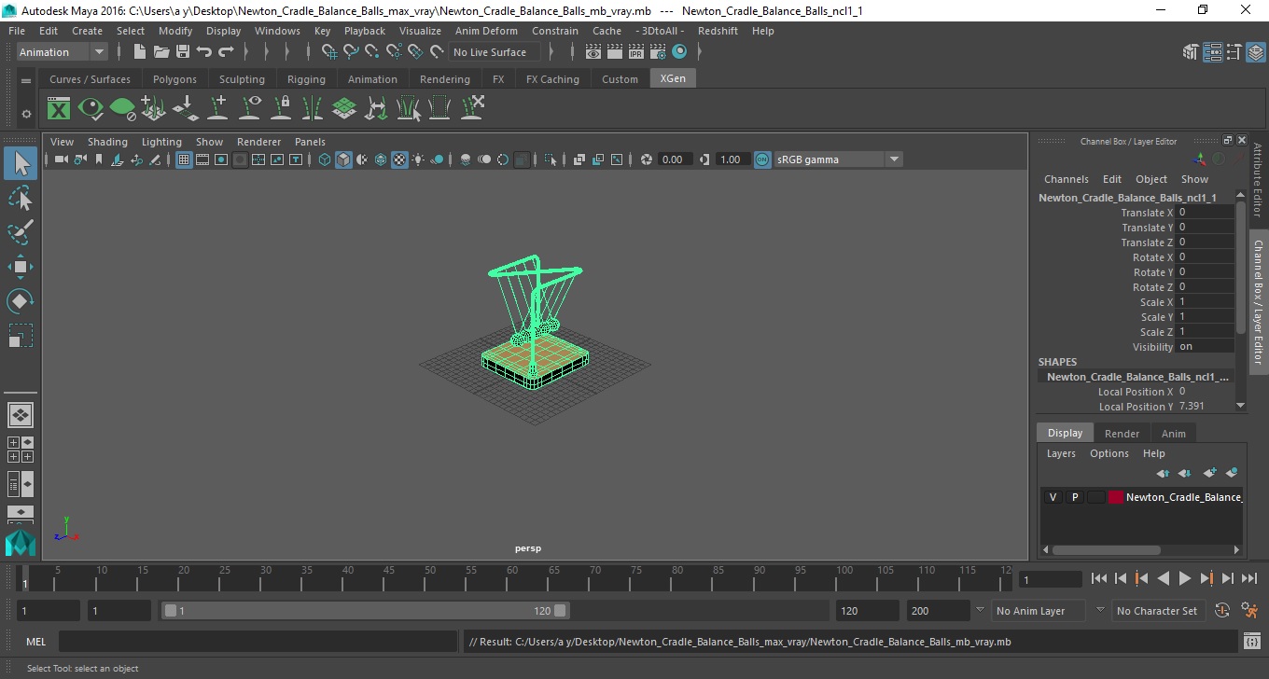The width and height of the screenshot is (1269, 679).
Task: Open the XGen description editor window icon
Action: pyautogui.click(x=59, y=109)
